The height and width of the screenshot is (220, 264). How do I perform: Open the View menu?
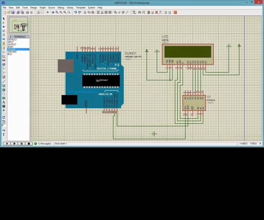pos(11,7)
